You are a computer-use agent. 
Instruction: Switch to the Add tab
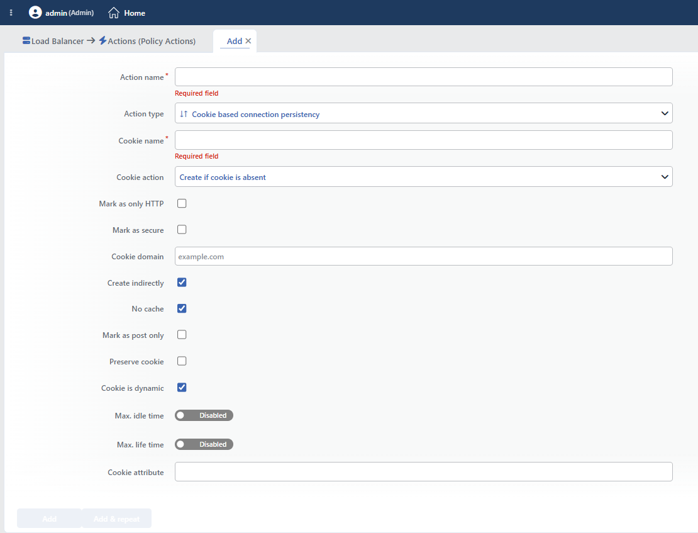(235, 41)
